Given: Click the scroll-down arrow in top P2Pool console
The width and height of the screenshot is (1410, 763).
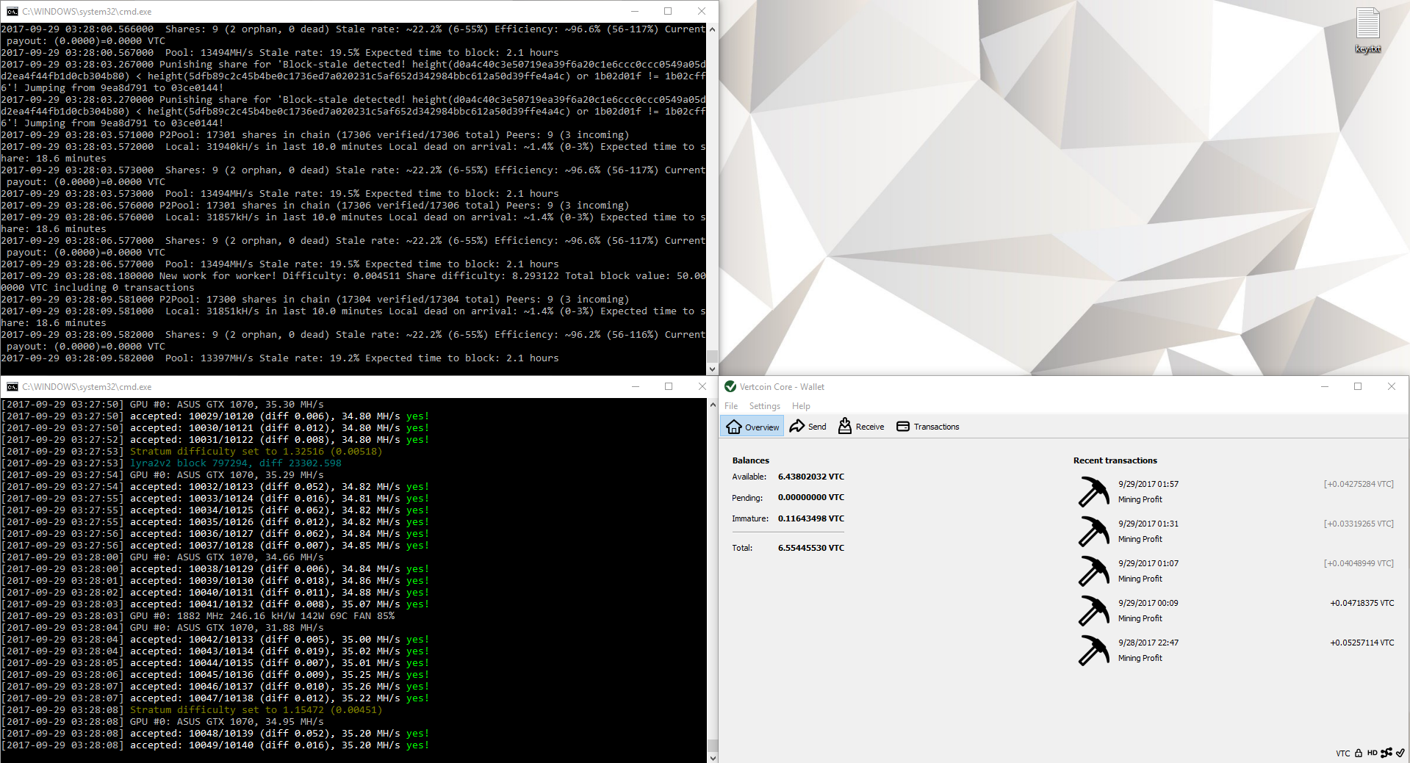Looking at the screenshot, I should (x=711, y=369).
